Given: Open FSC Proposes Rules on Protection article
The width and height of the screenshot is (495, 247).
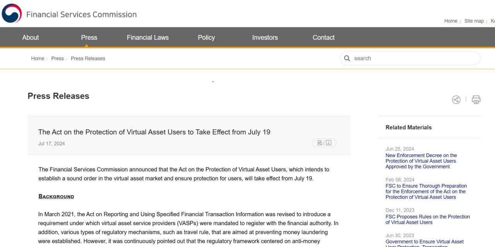Looking at the screenshot, I should pos(428,219).
